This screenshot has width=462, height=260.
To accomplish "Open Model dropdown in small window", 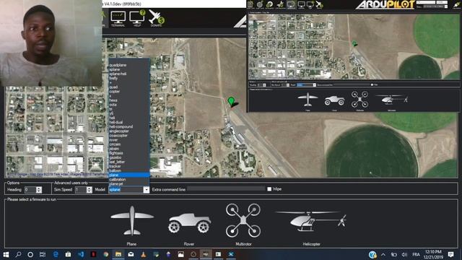I will click(314, 85).
